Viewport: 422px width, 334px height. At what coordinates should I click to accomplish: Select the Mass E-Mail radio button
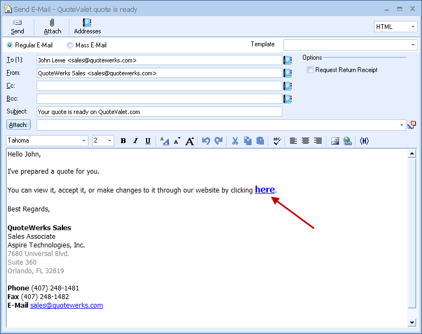click(70, 45)
